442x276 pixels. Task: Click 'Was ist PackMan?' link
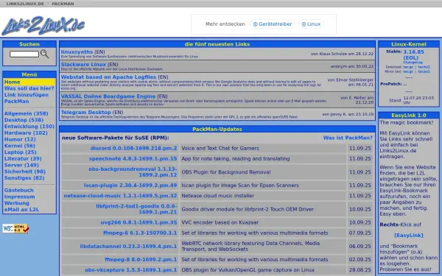(x=348, y=138)
